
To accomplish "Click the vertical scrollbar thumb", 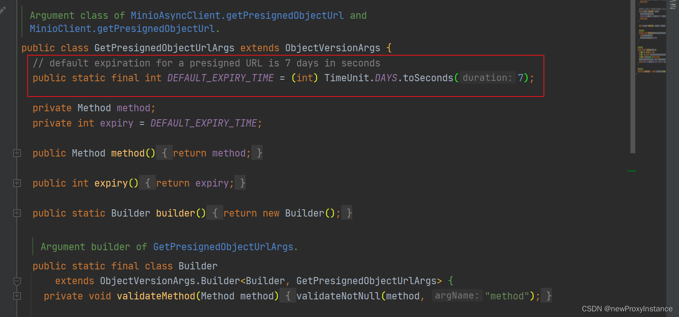I will (633, 76).
